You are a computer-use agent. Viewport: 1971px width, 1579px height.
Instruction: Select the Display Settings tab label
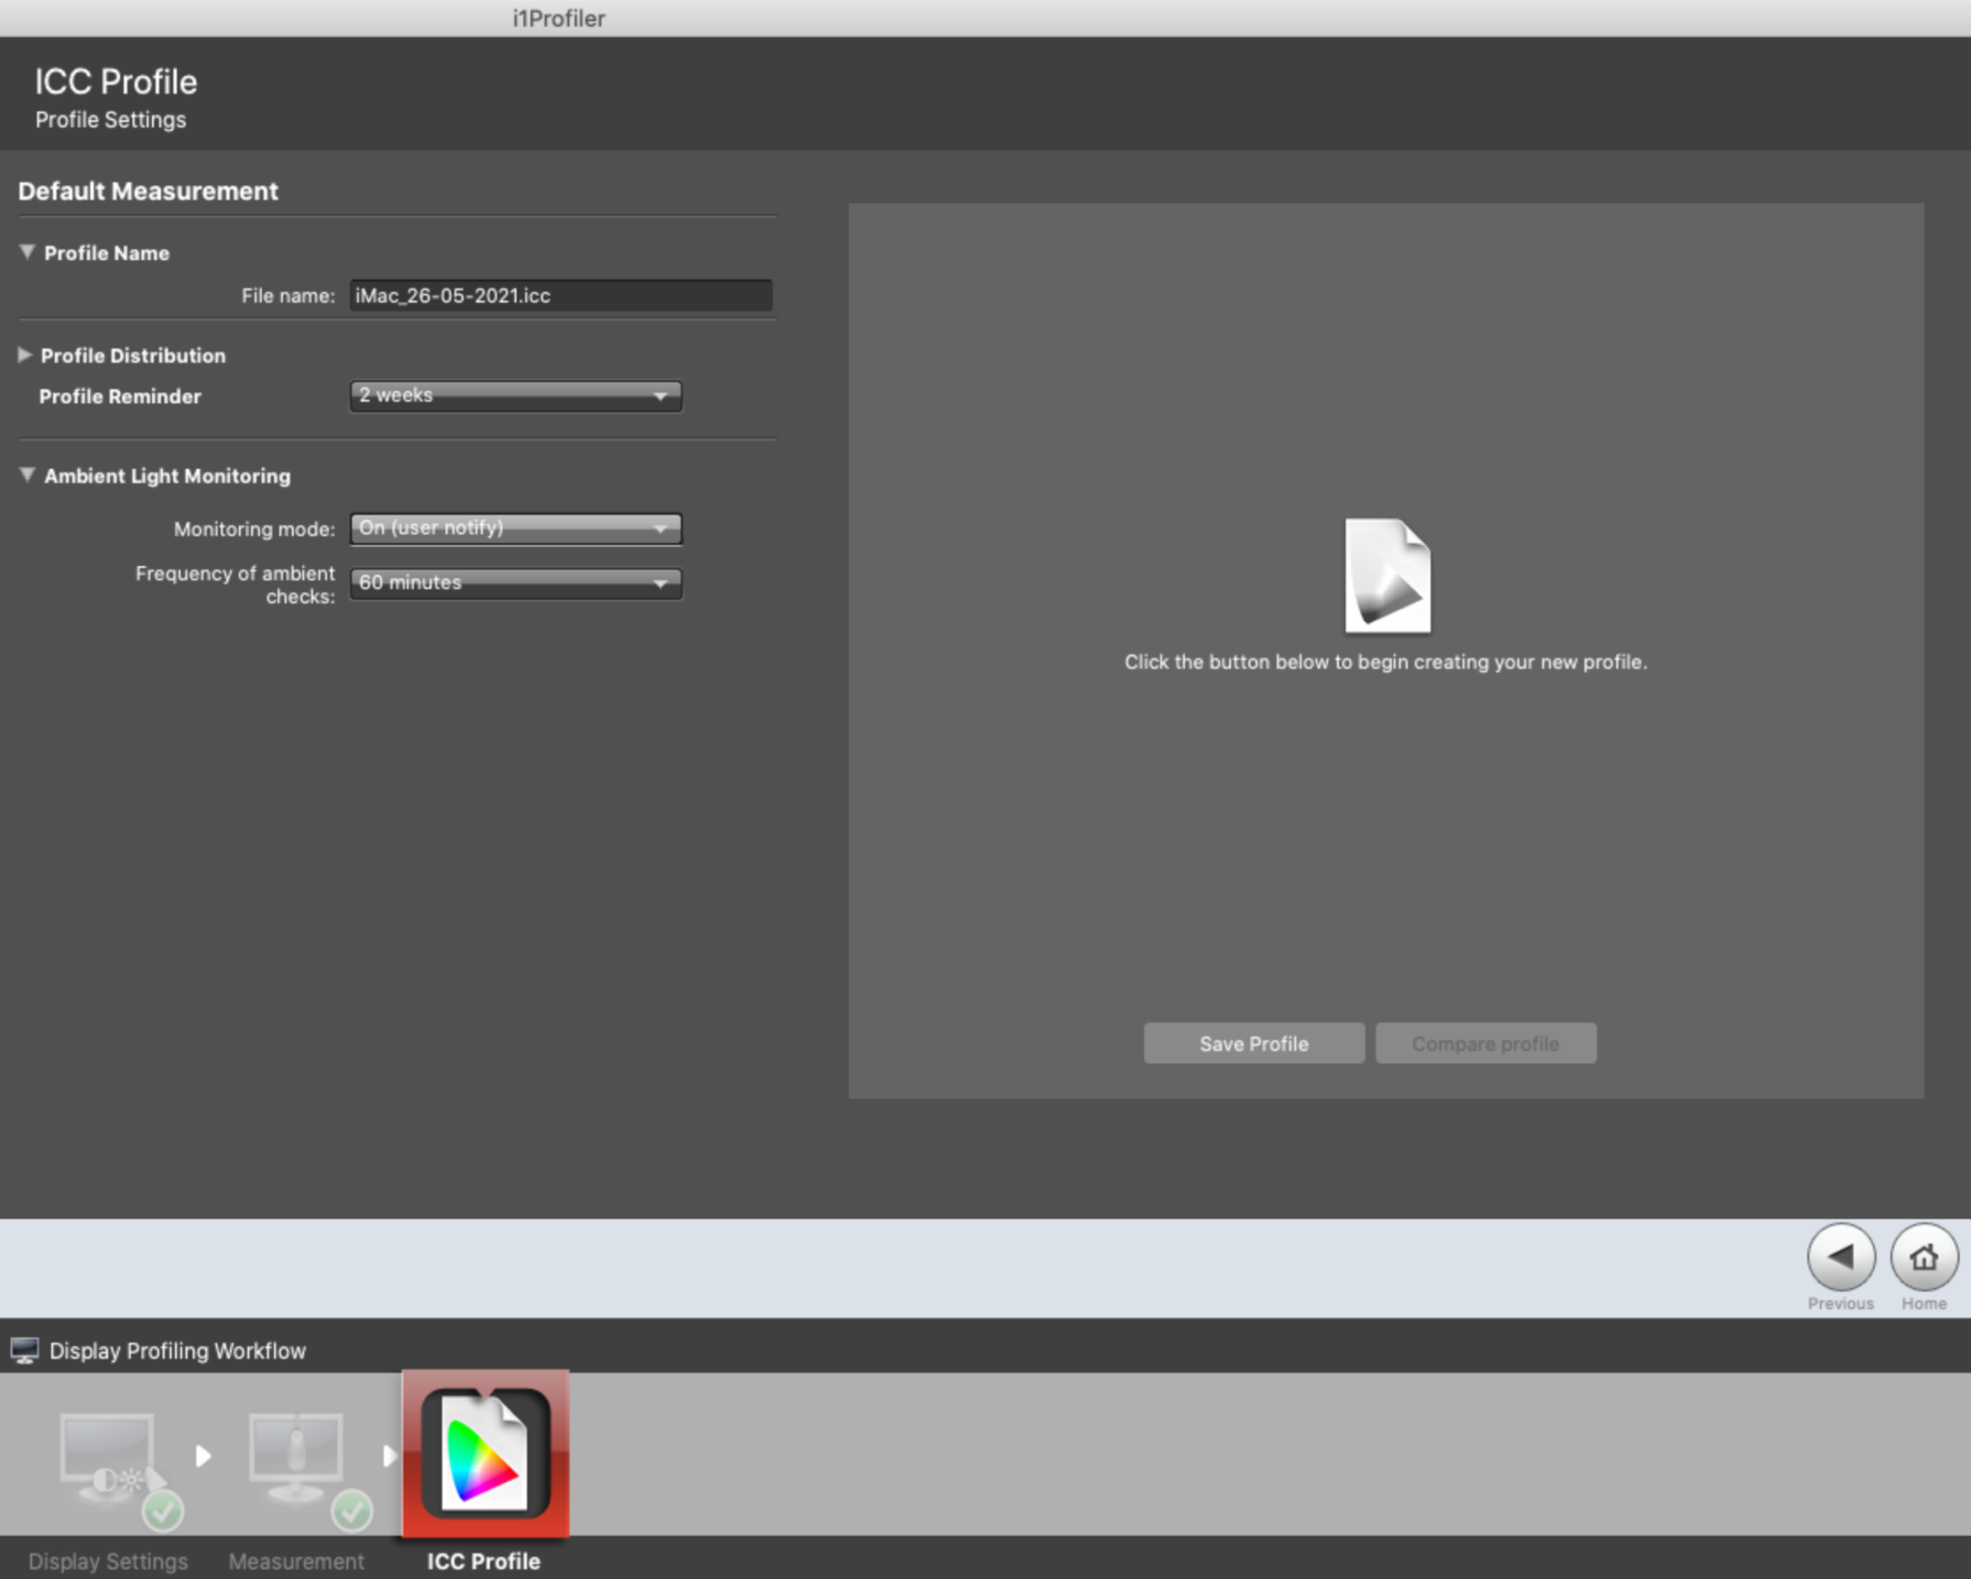coord(109,1561)
